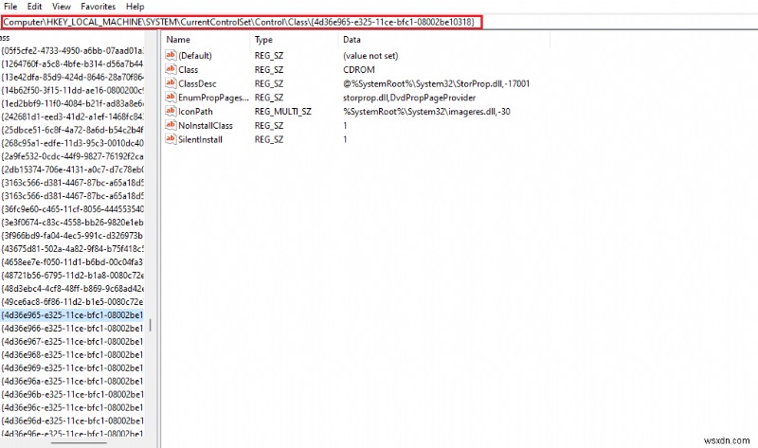The height and width of the screenshot is (448, 758).
Task: Select the StorProp.dll,-17001 data cell
Action: tap(437, 83)
